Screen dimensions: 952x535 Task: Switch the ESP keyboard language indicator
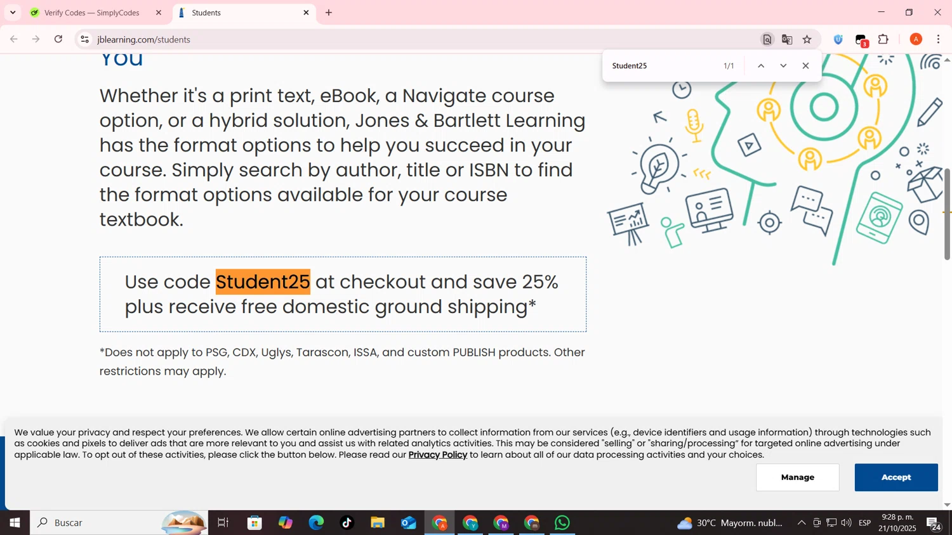(865, 523)
